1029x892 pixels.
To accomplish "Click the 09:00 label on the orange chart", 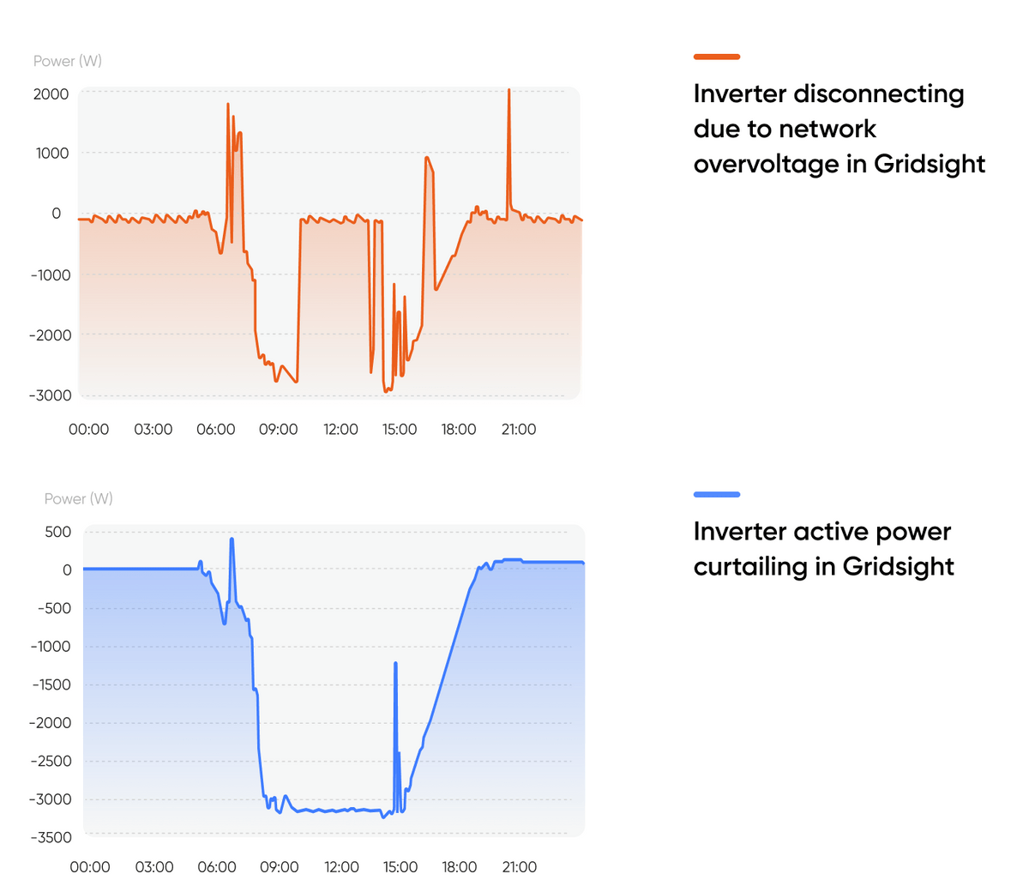I will point(279,429).
